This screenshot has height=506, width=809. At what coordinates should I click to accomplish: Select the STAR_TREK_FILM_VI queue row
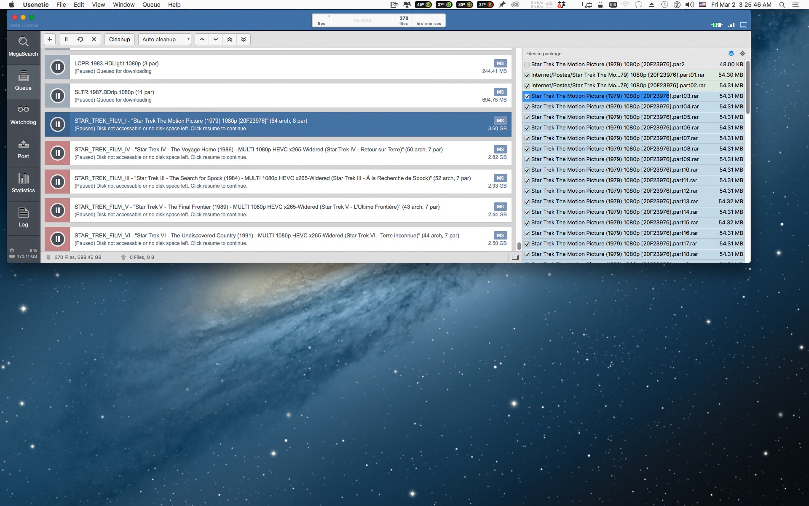[x=278, y=239]
